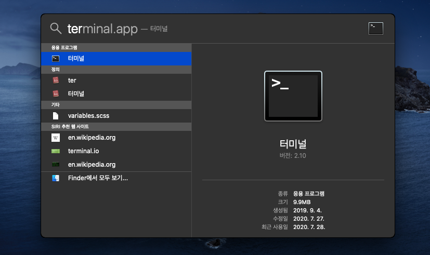
Task: Click the size value 9.9MB
Action: [302, 202]
